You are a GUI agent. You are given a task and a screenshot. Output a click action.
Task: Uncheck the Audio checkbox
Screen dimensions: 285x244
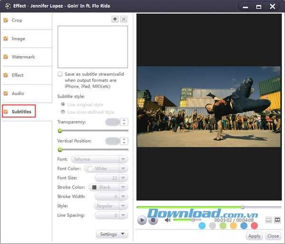point(6,93)
